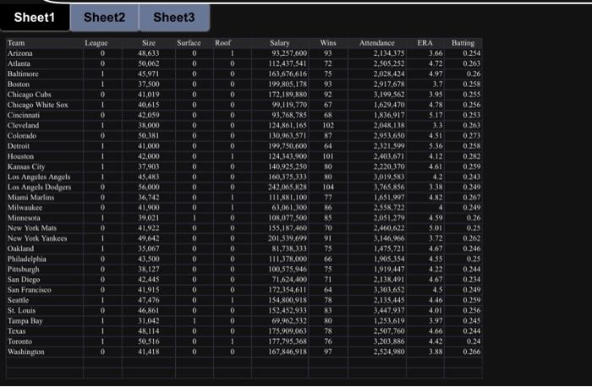Click the Baltimore team cell
The width and height of the screenshot is (592, 387).
tap(45, 74)
